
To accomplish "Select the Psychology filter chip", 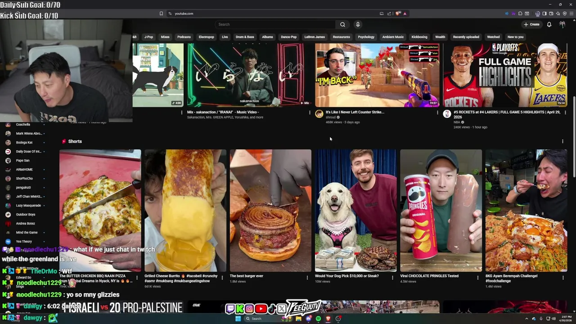I will [x=366, y=37].
